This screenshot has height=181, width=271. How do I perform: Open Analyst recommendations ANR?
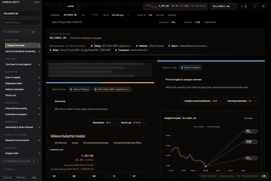pos(203,101)
